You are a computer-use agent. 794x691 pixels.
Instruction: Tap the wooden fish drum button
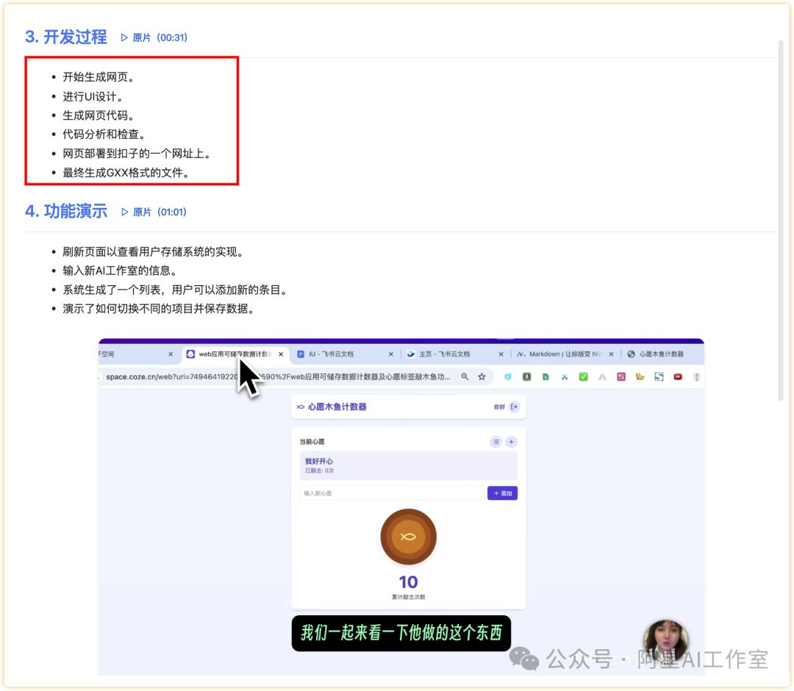click(408, 537)
